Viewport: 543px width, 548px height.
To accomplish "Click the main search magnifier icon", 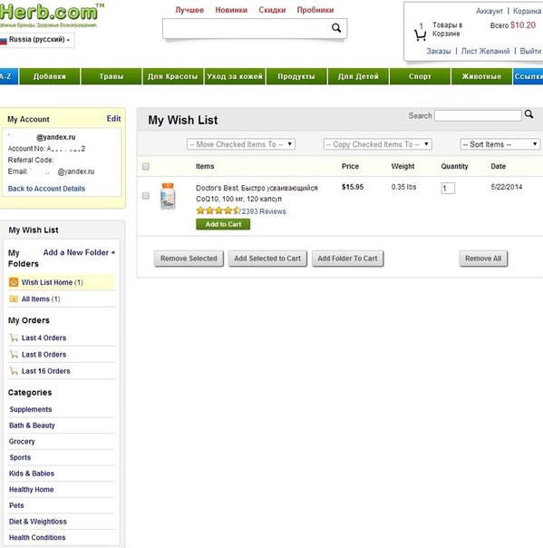I will click(x=336, y=28).
